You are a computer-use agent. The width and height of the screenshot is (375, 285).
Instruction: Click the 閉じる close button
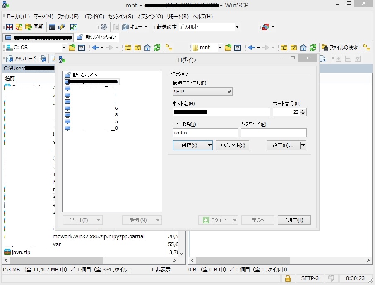point(257,220)
